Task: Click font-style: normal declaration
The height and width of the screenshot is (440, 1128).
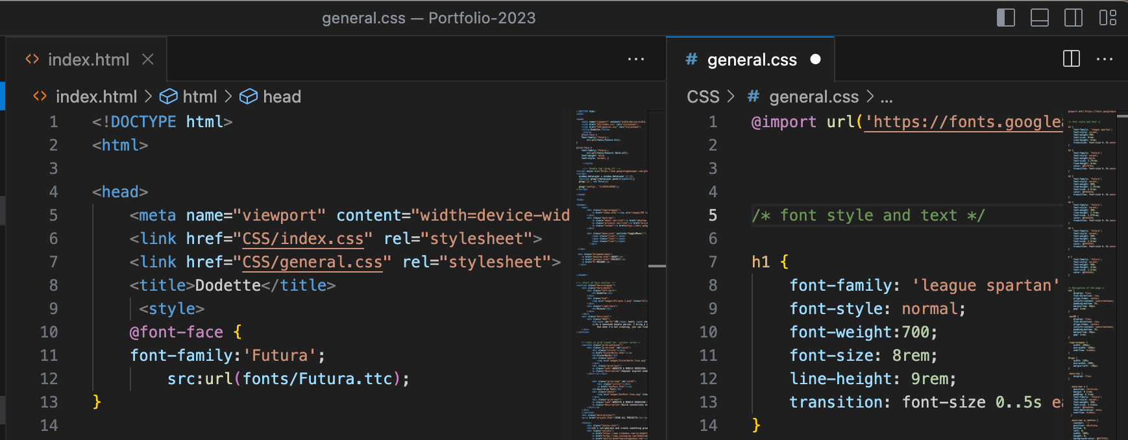Action: click(877, 309)
